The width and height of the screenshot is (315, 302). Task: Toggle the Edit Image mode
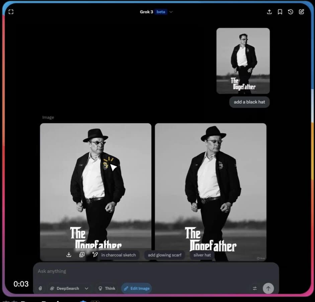[x=136, y=288]
